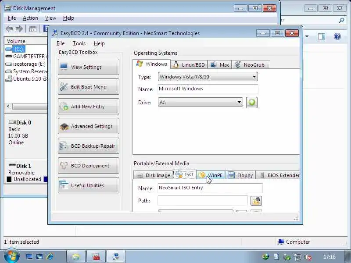Switch to the Explorer taskbar button
Image resolution: width=351 pixels, height=263 pixels.
pos(76,256)
